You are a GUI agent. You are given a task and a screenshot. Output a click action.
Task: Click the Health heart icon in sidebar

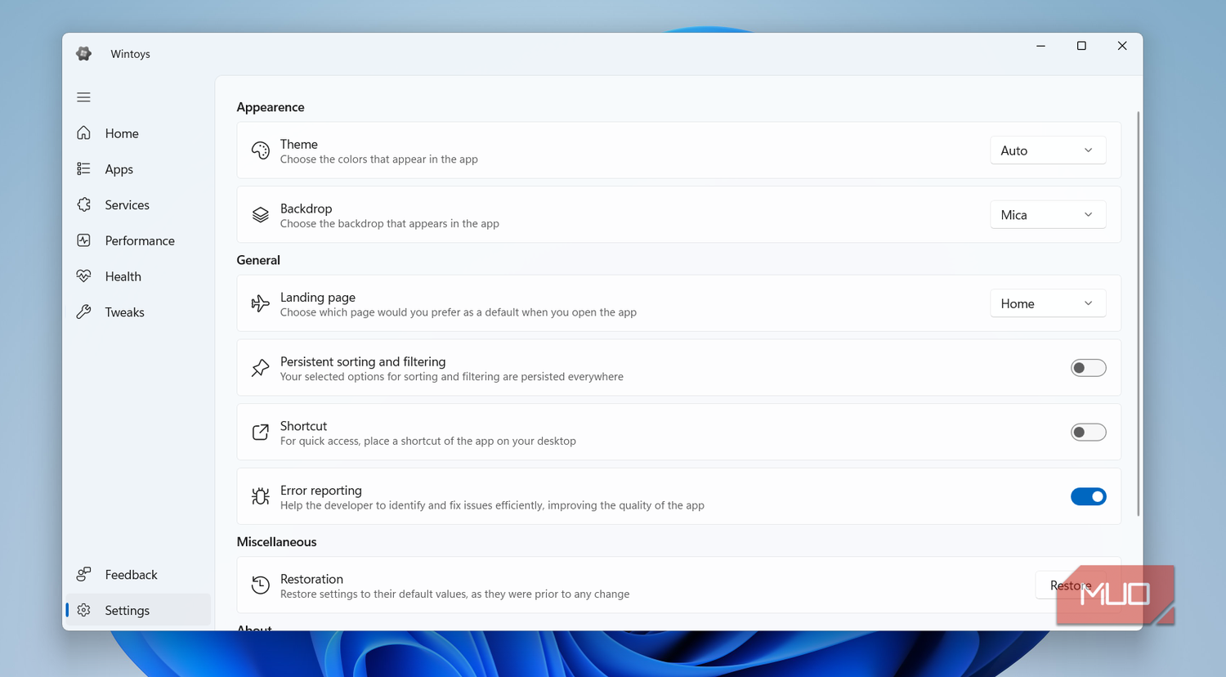(83, 276)
